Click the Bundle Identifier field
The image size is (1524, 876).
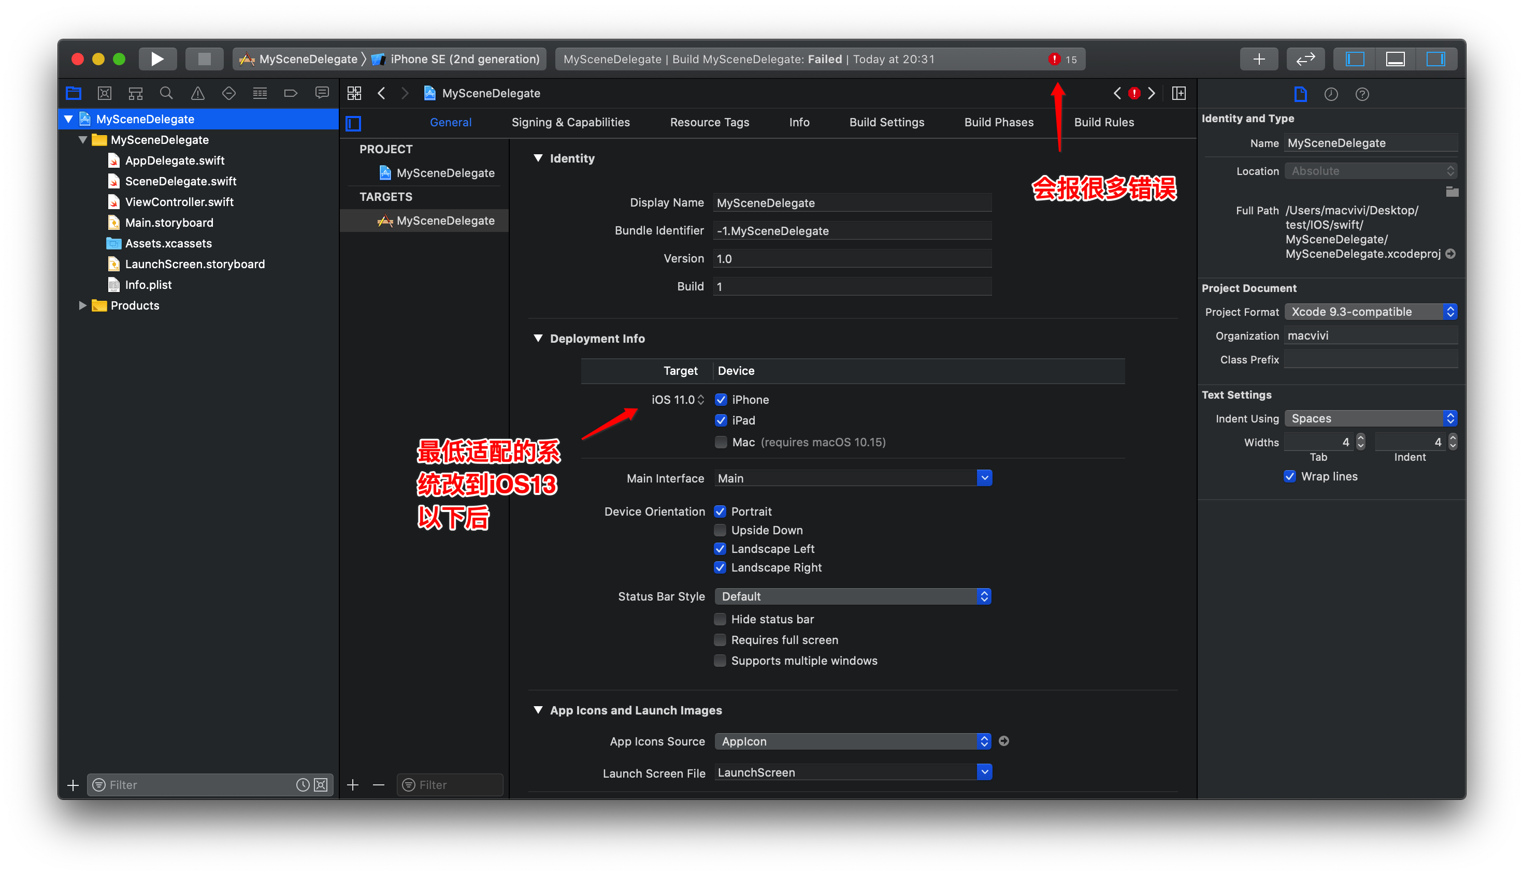[x=852, y=231]
